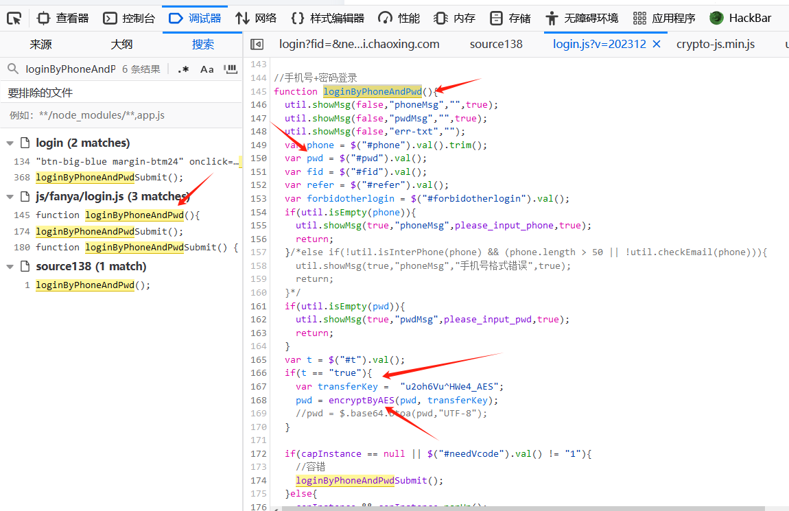Collapse the source138 (1 match) group
This screenshot has height=511, width=789.
tap(10, 267)
